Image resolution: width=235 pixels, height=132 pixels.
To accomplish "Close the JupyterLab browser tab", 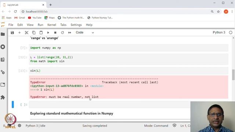I will [x=43, y=5].
